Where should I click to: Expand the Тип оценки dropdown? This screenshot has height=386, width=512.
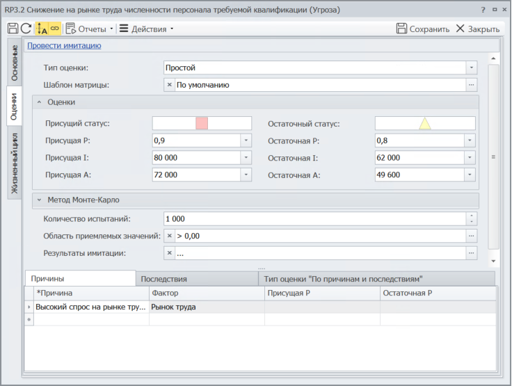471,67
